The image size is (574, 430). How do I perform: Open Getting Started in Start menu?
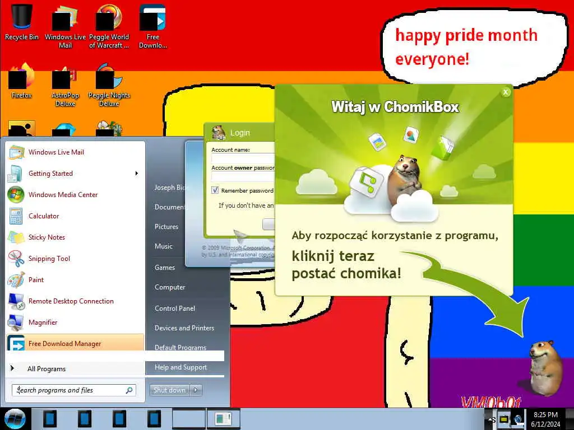pyautogui.click(x=75, y=174)
